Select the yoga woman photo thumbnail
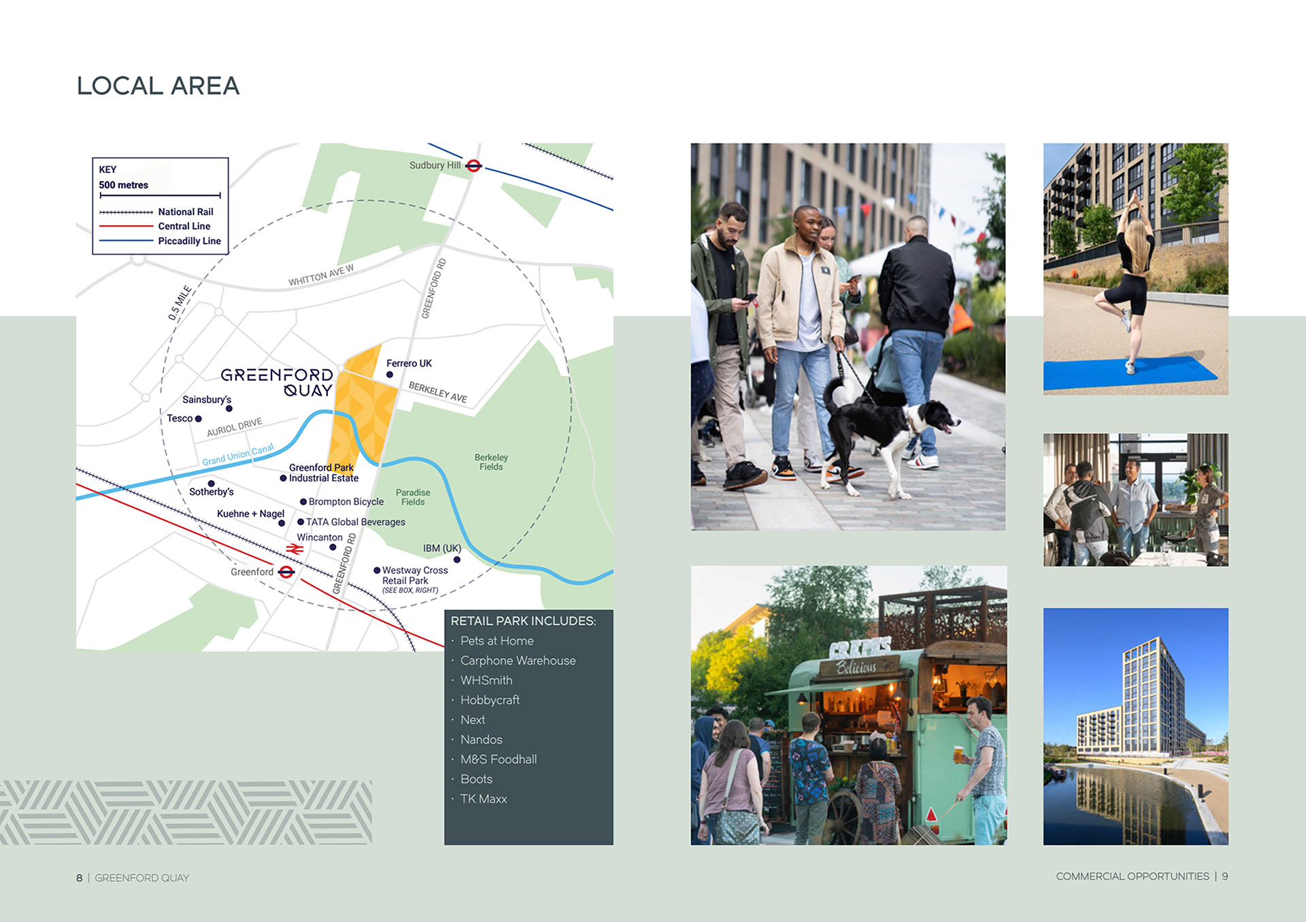 1135,269
